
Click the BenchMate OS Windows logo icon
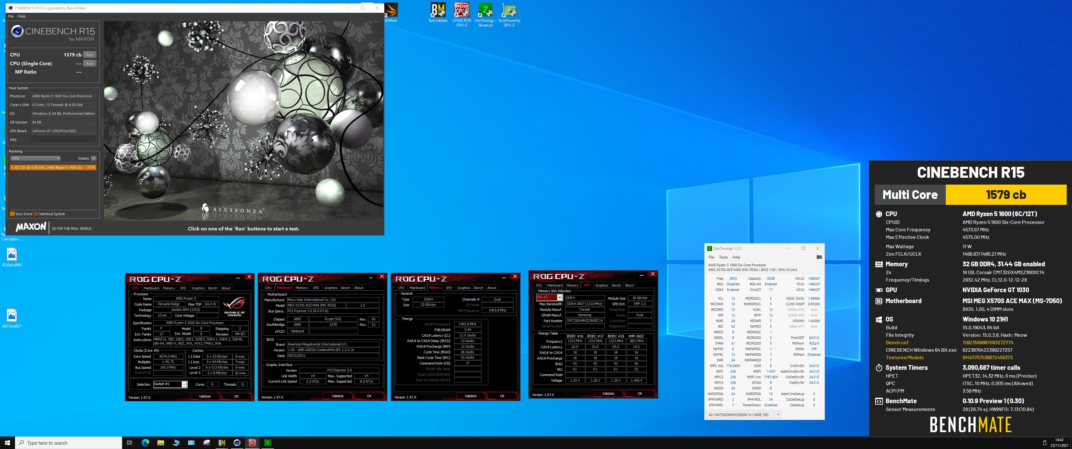pos(878,320)
